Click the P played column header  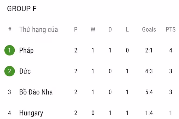pos(76,29)
